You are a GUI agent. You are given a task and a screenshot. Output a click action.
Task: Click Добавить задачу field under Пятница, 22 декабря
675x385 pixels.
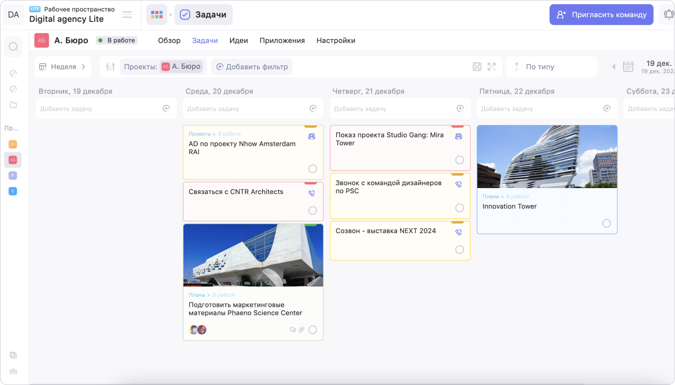547,109
